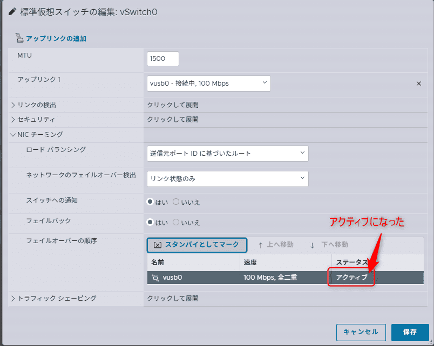Viewport: 434px width, 346px height.
Task: Click the move up arrow icon
Action: (x=261, y=245)
